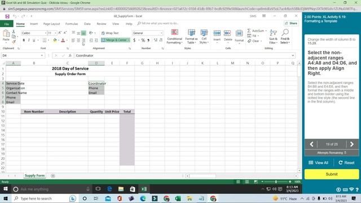Switch to Data tab

[87, 24]
